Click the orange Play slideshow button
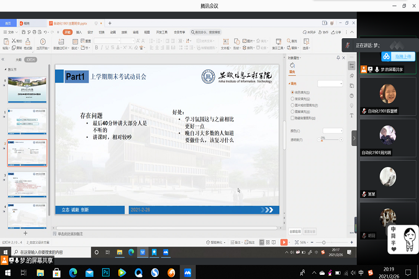 283,242
